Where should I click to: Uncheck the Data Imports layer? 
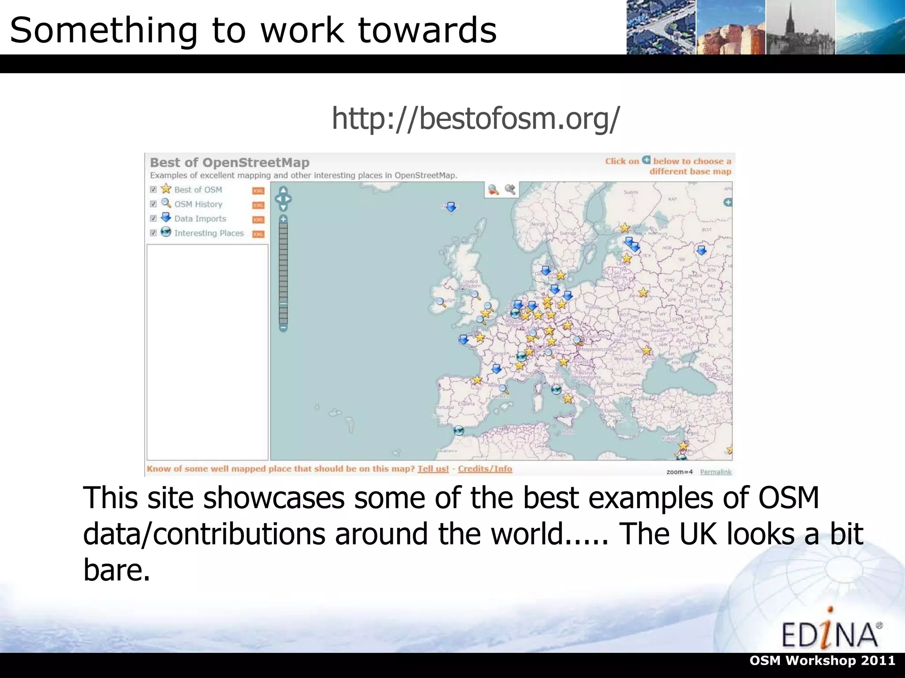tap(153, 218)
